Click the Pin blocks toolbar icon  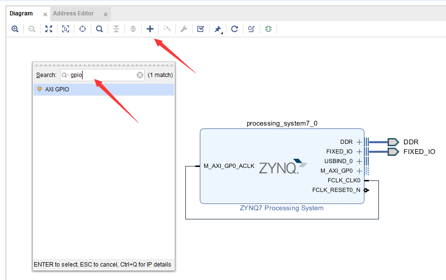click(x=218, y=29)
